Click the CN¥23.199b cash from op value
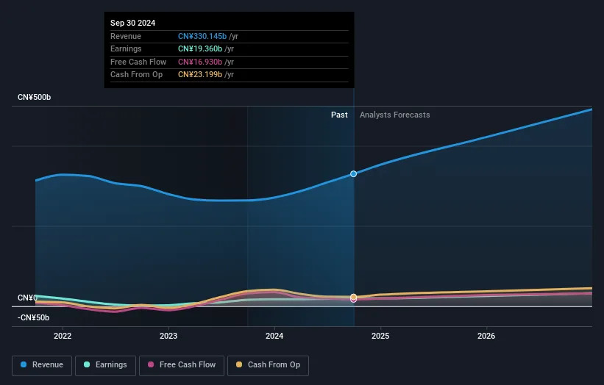The width and height of the screenshot is (604, 385). (x=200, y=75)
